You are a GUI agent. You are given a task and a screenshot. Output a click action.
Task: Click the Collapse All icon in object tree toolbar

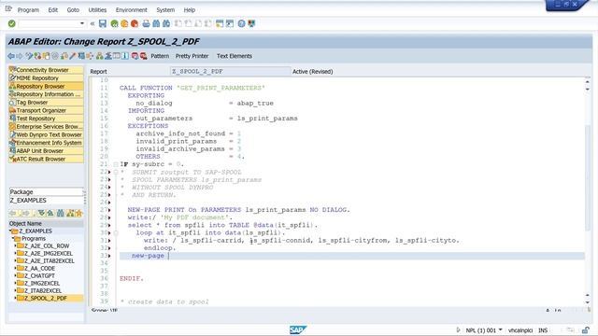tap(50, 214)
